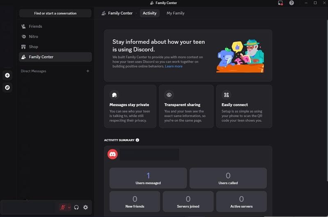Click the red Discord avatar in the summary
This screenshot has height=217, width=328.
coord(112,154)
